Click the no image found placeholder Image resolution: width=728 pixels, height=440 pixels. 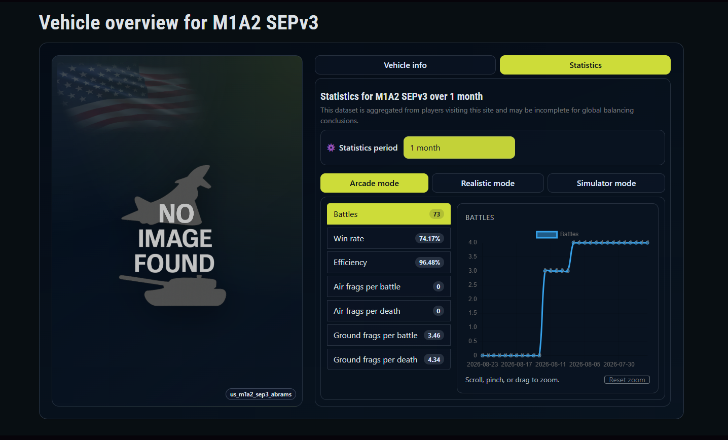(x=174, y=236)
